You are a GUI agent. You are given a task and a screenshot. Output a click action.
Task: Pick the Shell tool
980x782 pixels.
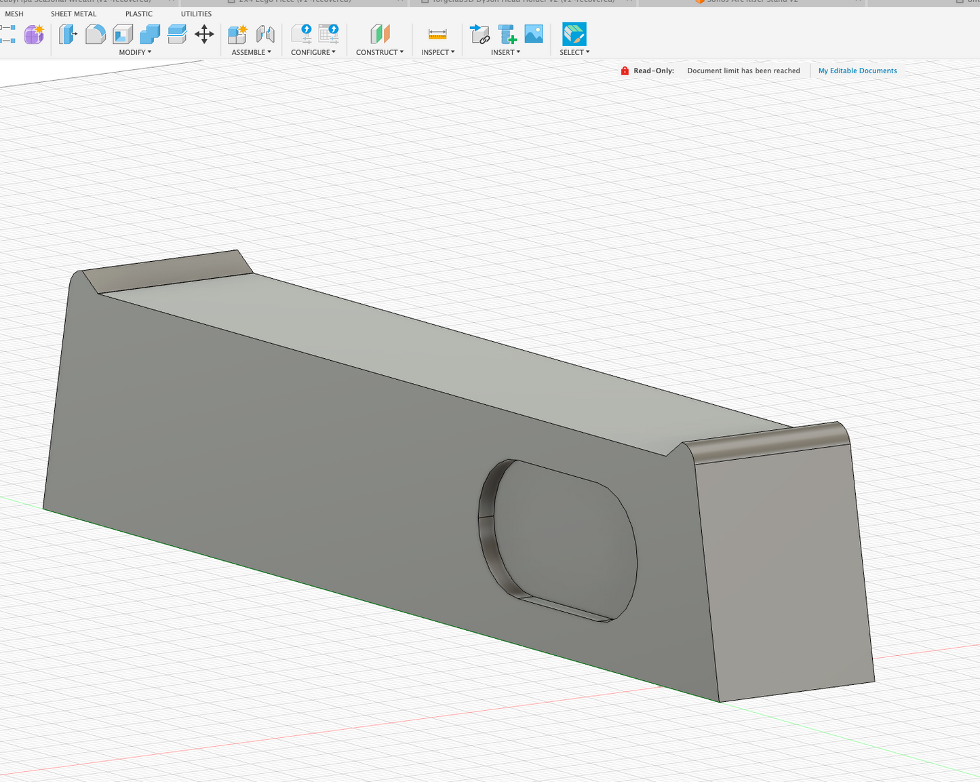point(123,34)
